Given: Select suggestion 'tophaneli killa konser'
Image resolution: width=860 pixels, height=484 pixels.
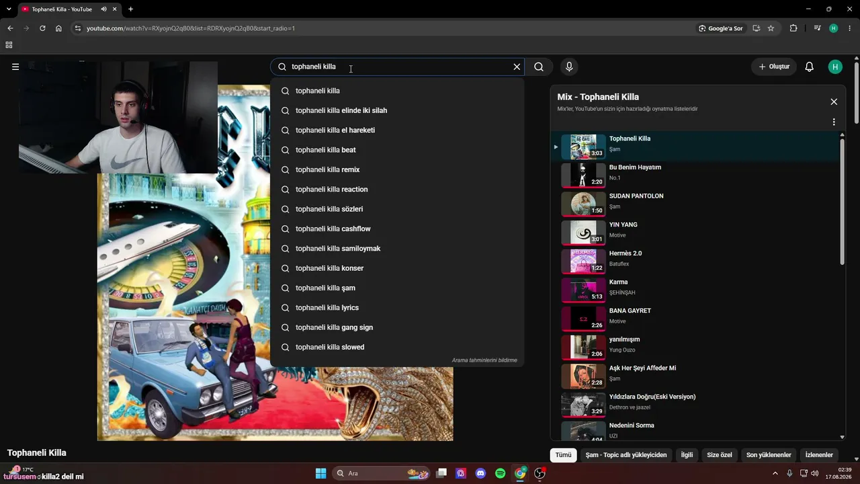Looking at the screenshot, I should (397, 268).
